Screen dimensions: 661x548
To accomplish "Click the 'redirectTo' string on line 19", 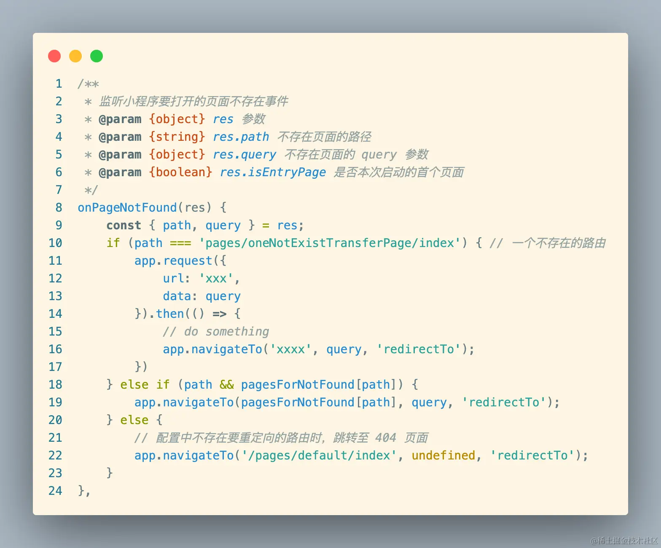I will pos(504,402).
